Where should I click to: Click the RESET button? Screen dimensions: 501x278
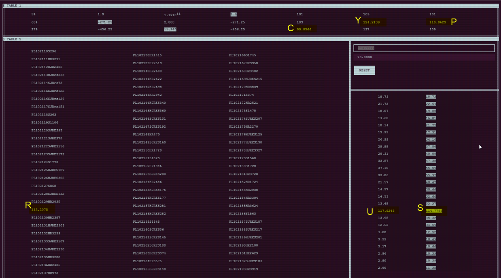[364, 70]
